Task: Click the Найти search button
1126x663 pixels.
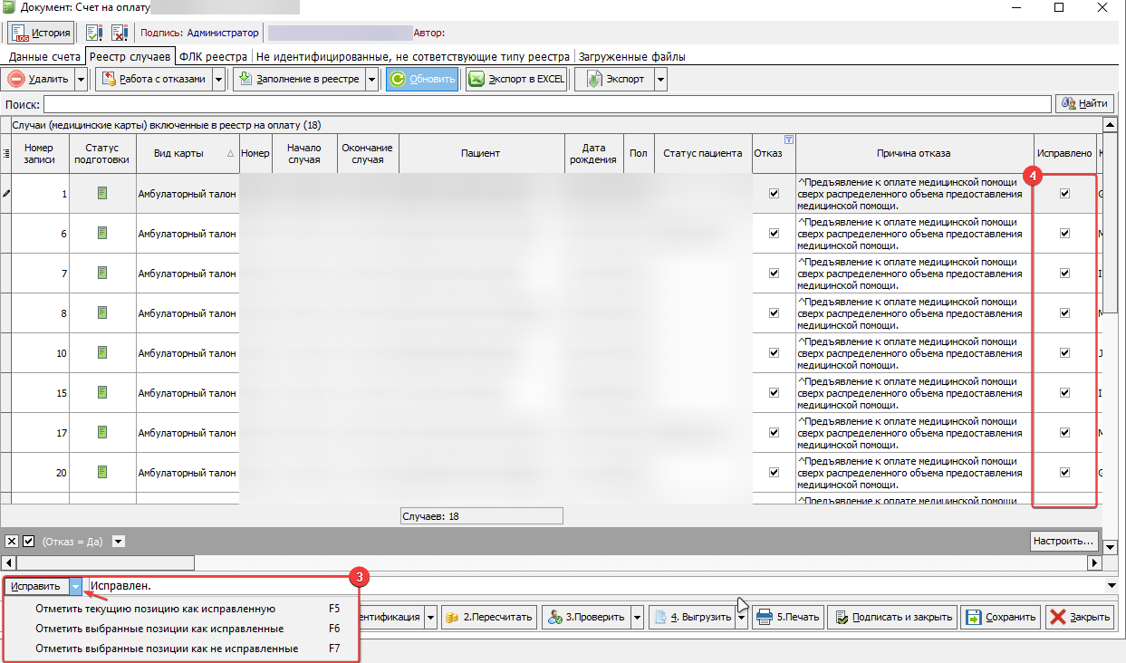Action: (x=1084, y=103)
